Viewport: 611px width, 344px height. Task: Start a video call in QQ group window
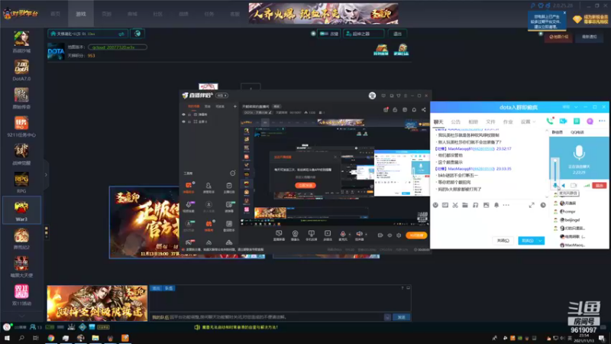[563, 122]
